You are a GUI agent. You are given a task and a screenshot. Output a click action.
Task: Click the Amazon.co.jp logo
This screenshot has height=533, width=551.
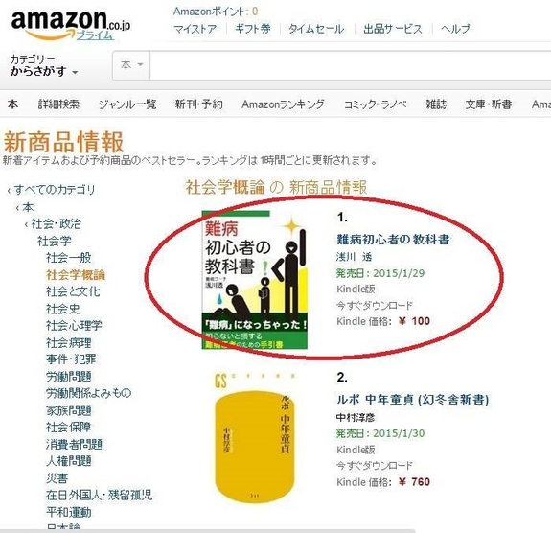coord(70,23)
